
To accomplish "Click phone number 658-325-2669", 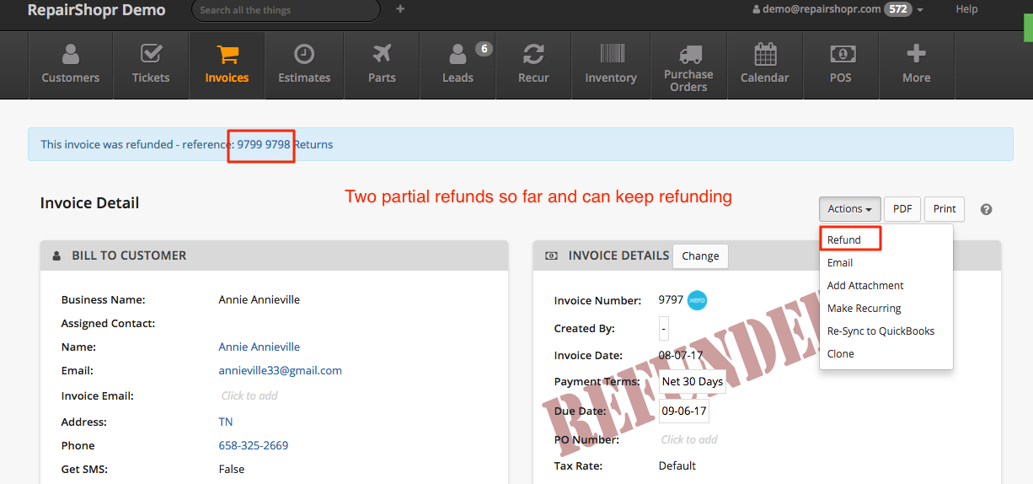I will [254, 445].
